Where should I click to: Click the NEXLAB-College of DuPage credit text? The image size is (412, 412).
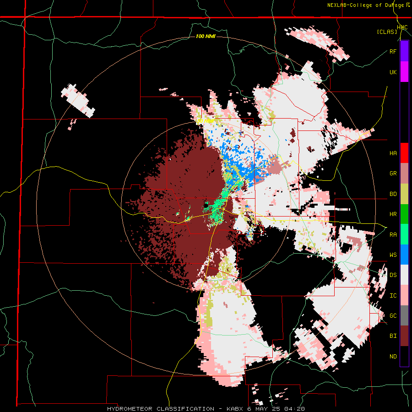click(x=366, y=5)
